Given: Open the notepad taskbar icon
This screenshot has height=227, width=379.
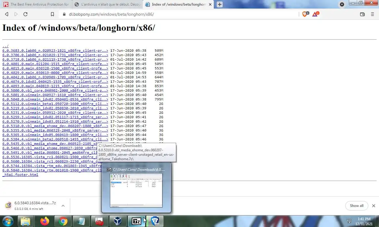Looking at the screenshot, I should tap(81, 221).
